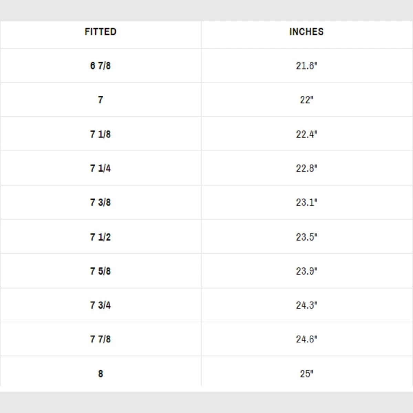Screen dimensions: 413x413
Task: Click the 23.1" inches cell
Action: 306,202
